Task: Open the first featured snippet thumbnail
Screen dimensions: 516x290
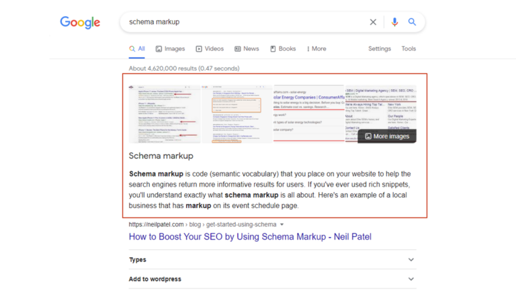Action: coord(163,113)
